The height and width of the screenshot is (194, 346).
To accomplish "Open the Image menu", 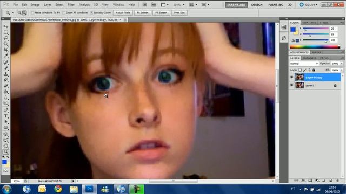I will coord(35,5).
